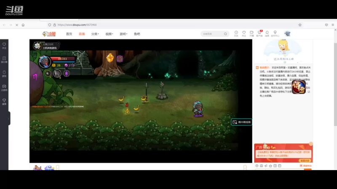Viewport: 337px width, 189px height.
Task: Click the Legend game ad icon in chat
Action: pyautogui.click(x=299, y=87)
